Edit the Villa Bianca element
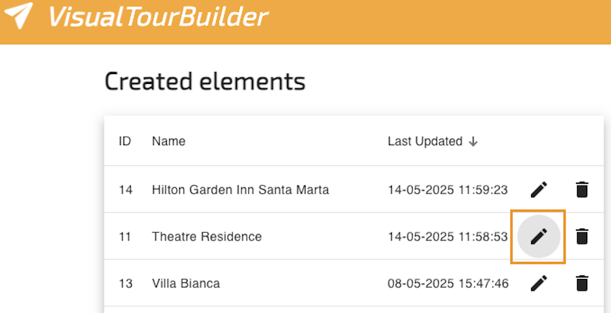 click(x=539, y=283)
